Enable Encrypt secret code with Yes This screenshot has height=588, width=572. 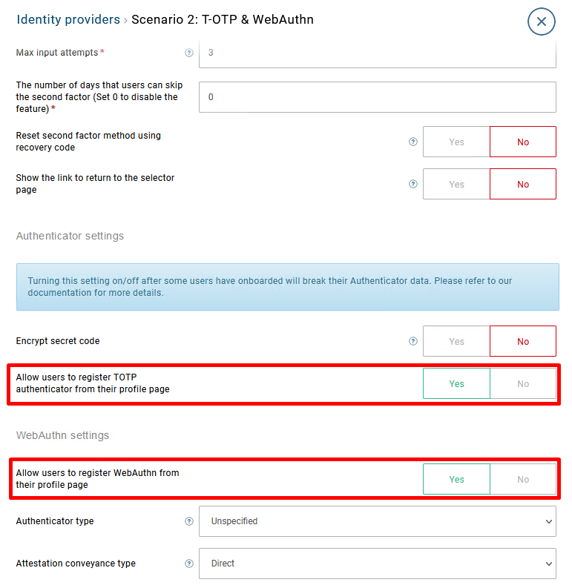(x=456, y=342)
